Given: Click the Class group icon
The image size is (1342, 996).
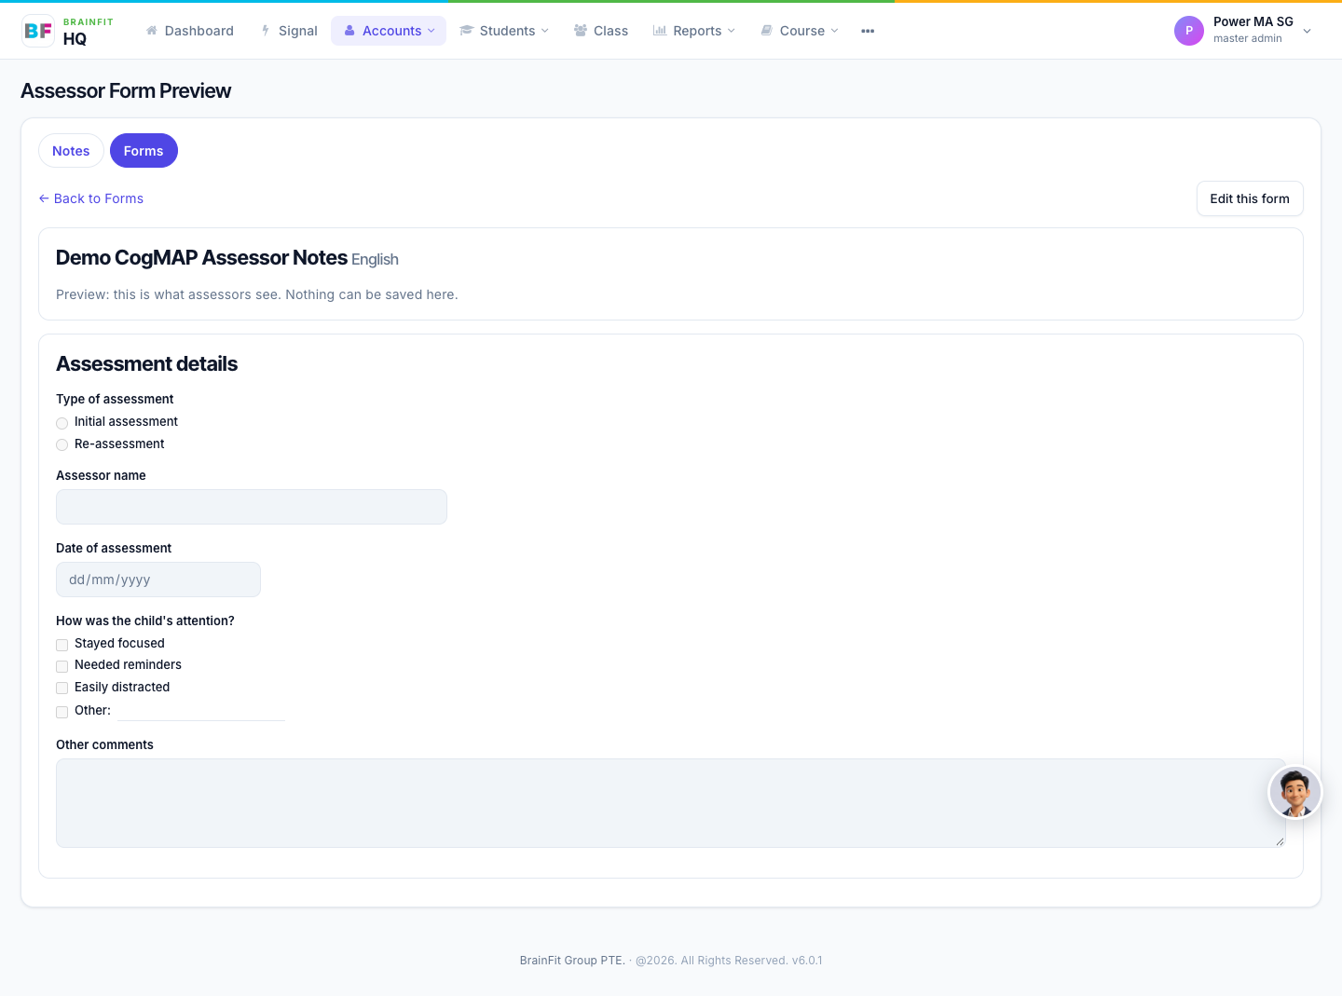Looking at the screenshot, I should coord(581,31).
